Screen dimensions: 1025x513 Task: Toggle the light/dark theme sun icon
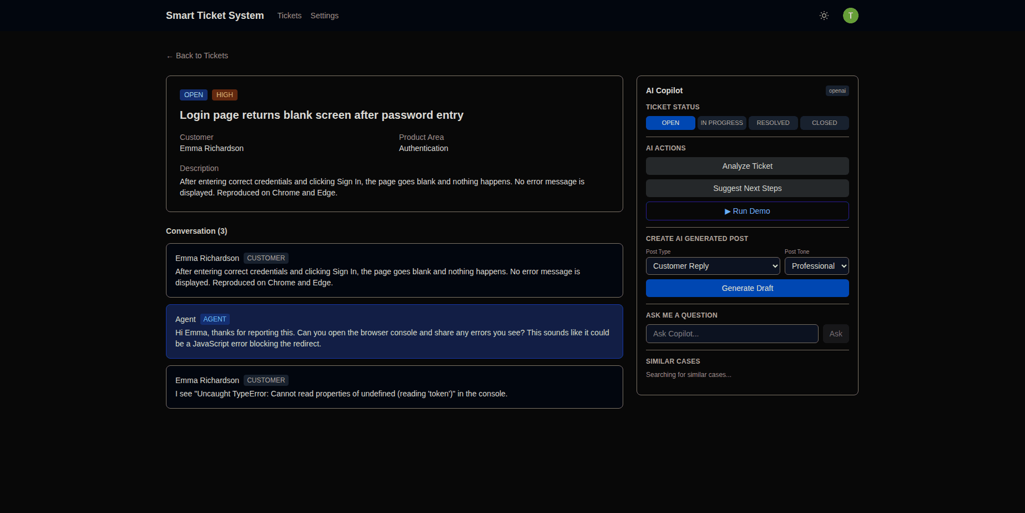pos(824,16)
